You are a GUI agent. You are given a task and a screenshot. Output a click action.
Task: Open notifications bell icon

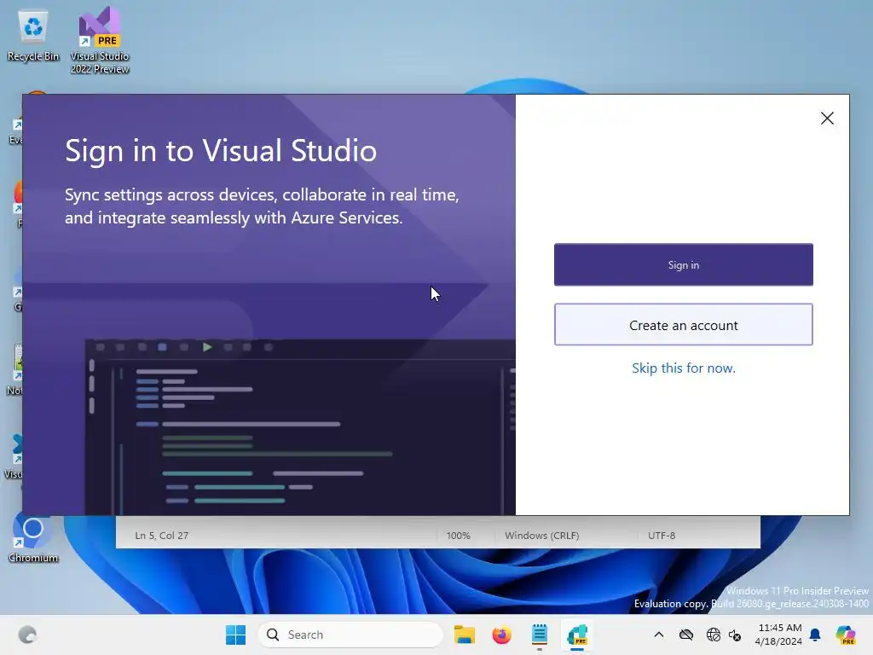click(x=815, y=635)
